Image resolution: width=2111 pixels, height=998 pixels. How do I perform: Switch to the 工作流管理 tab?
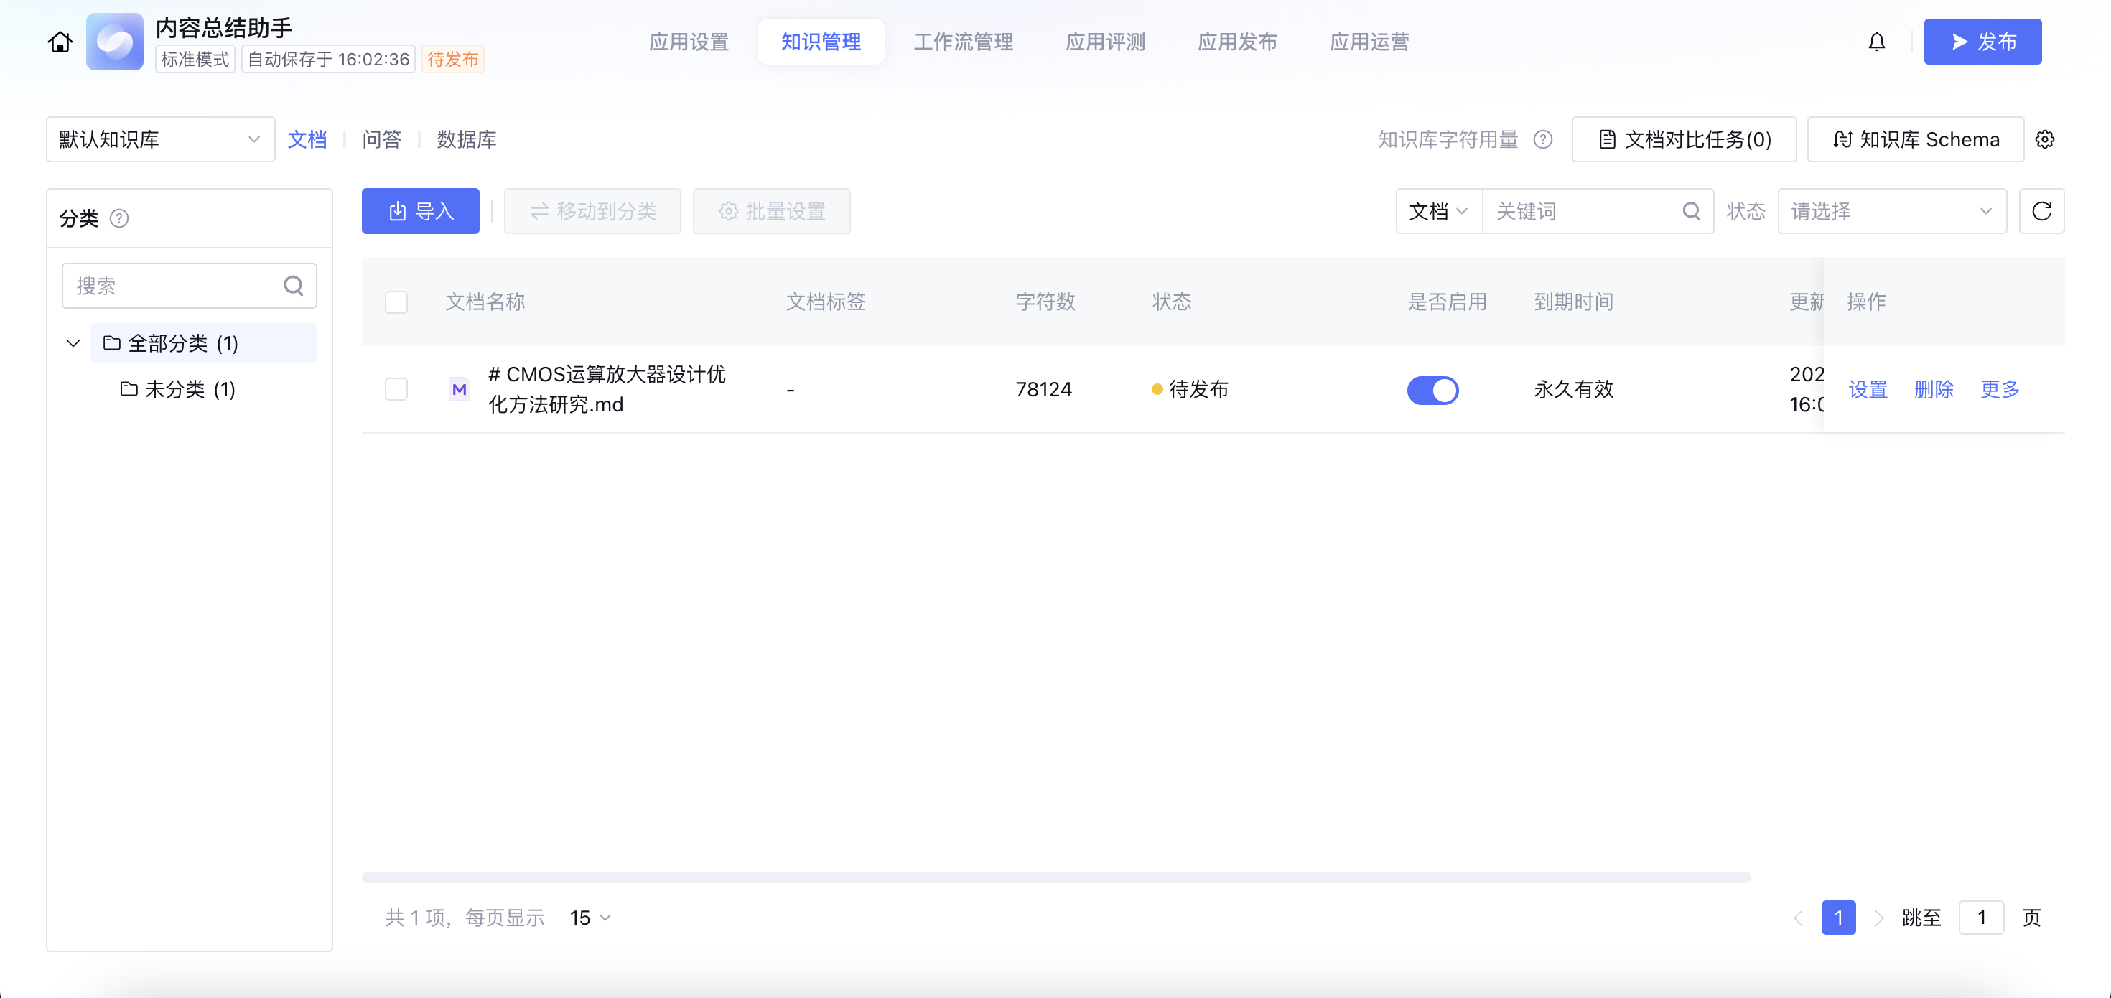tap(963, 42)
